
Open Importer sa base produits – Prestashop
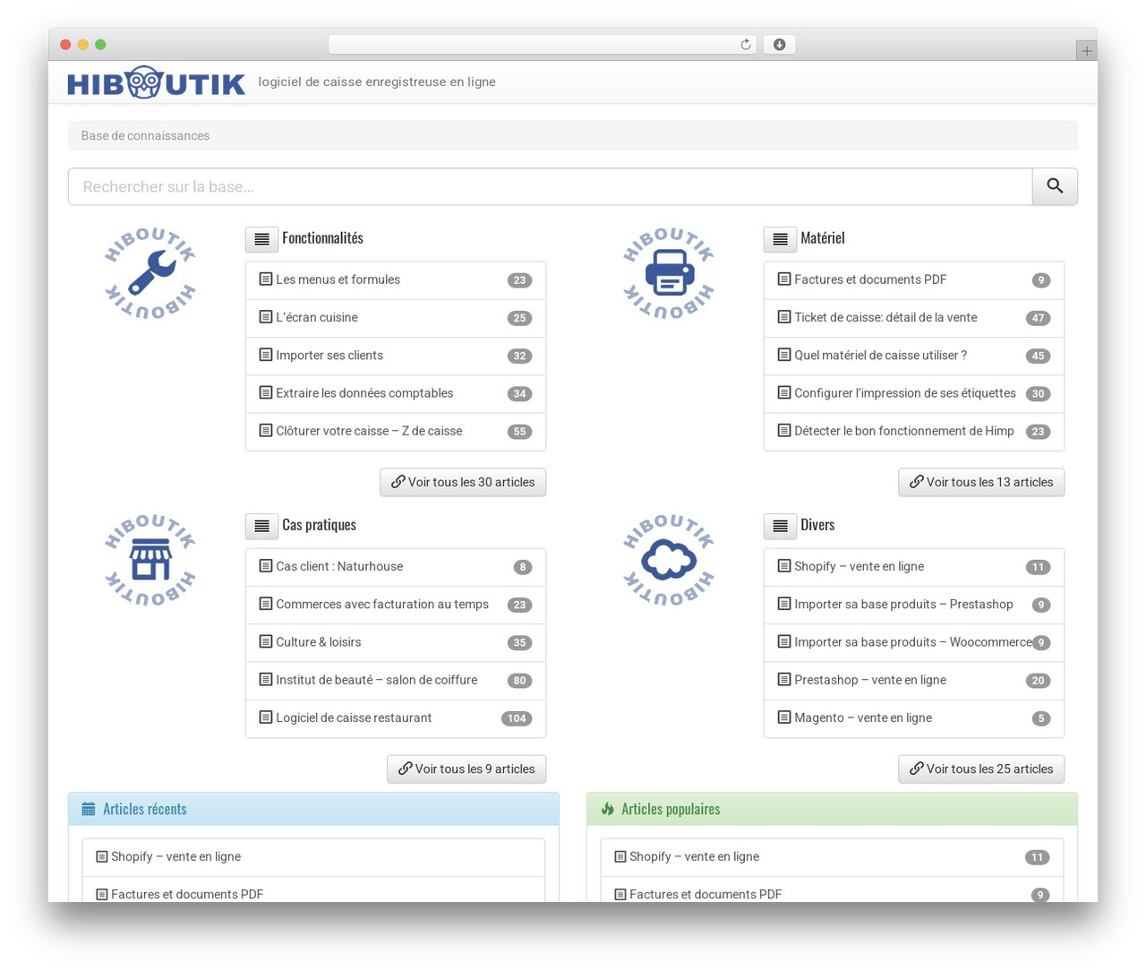[x=914, y=605]
